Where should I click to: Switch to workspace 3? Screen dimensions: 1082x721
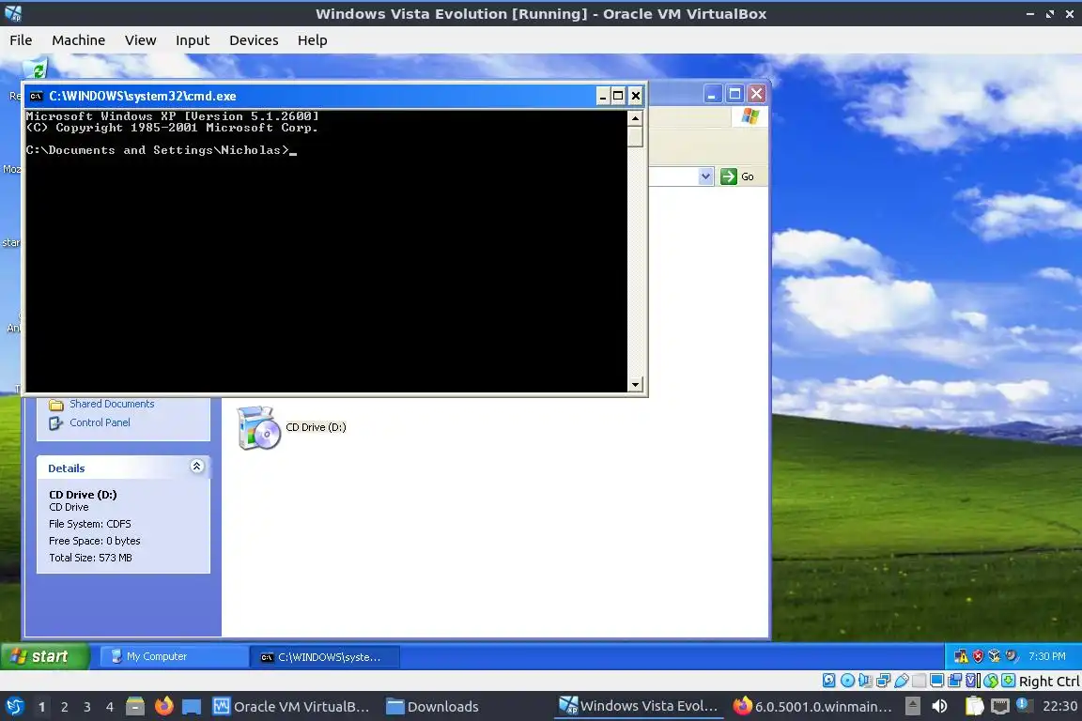click(x=87, y=707)
